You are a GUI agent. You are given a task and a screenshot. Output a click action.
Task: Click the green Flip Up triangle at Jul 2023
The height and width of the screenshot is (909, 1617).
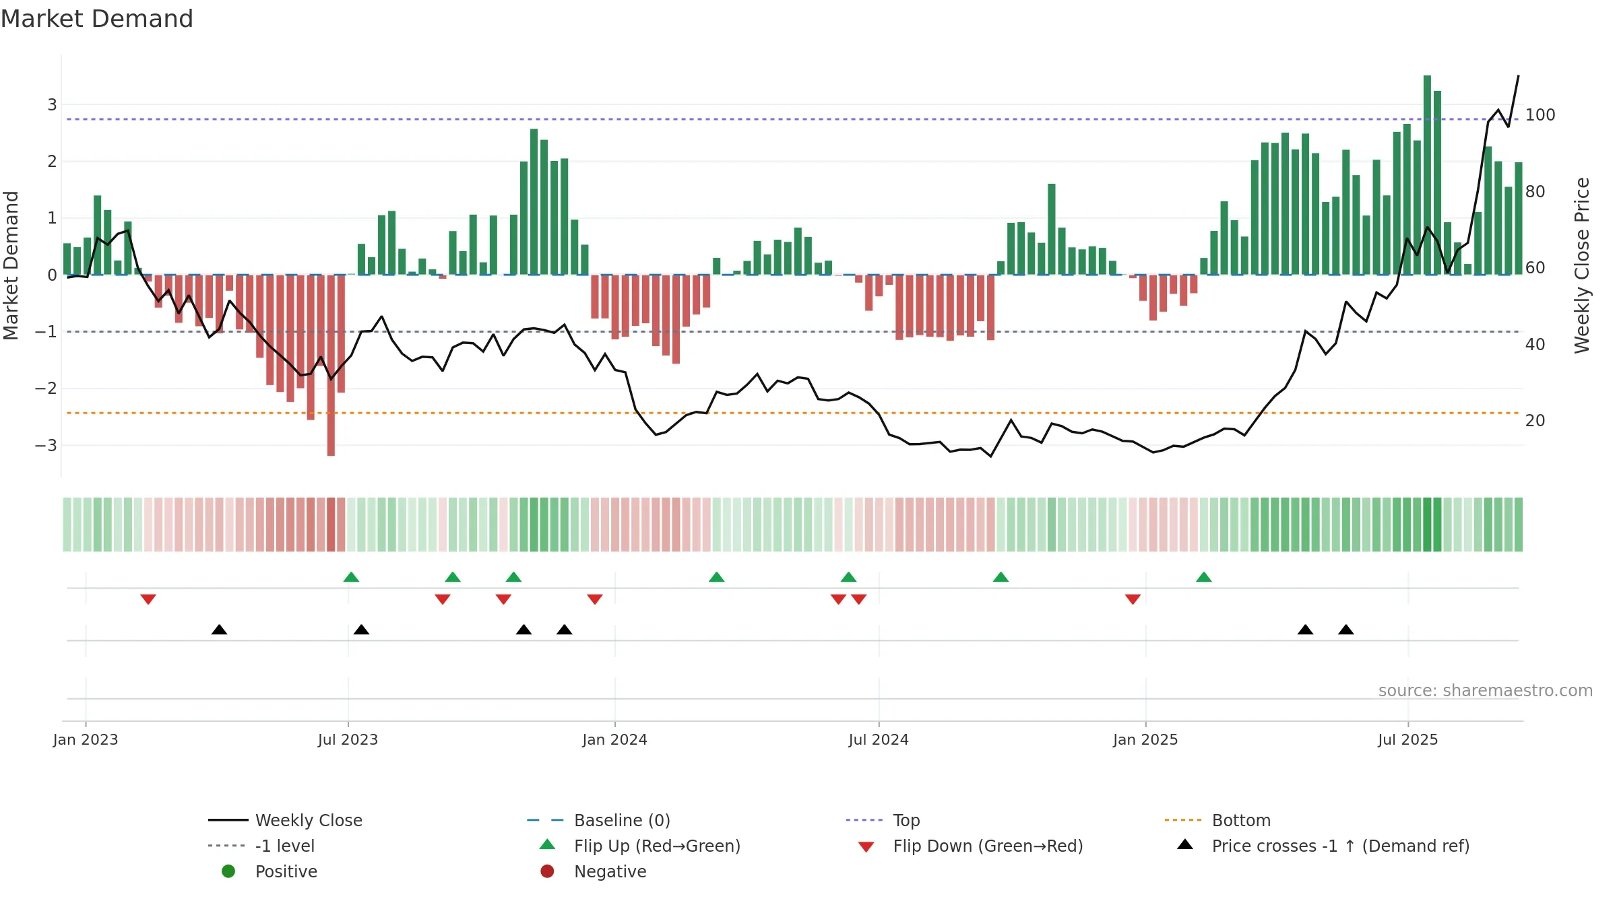click(351, 577)
